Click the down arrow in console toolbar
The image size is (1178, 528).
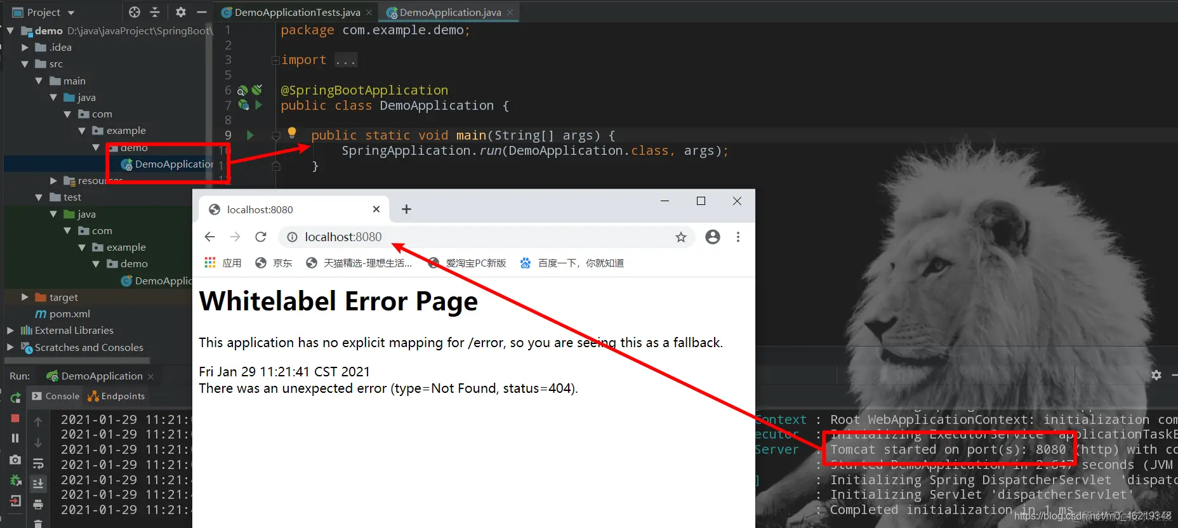pyautogui.click(x=38, y=442)
